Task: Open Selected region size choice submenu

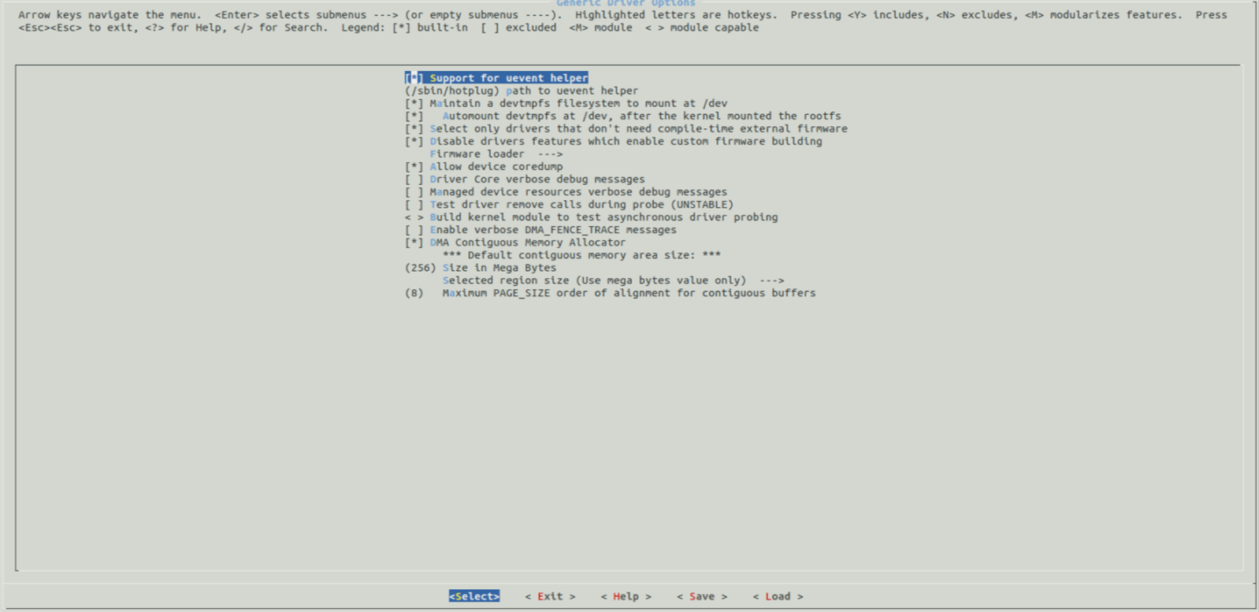Action: point(613,280)
